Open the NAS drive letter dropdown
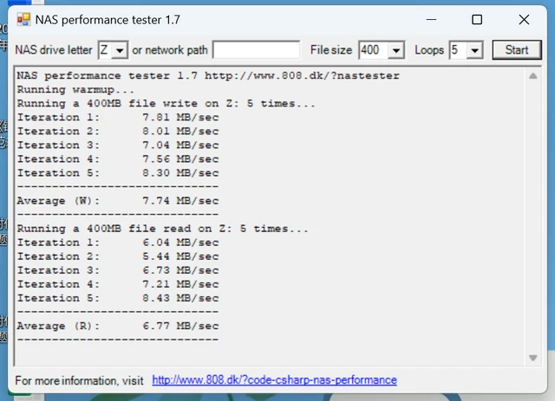The height and width of the screenshot is (401, 555). coord(120,50)
